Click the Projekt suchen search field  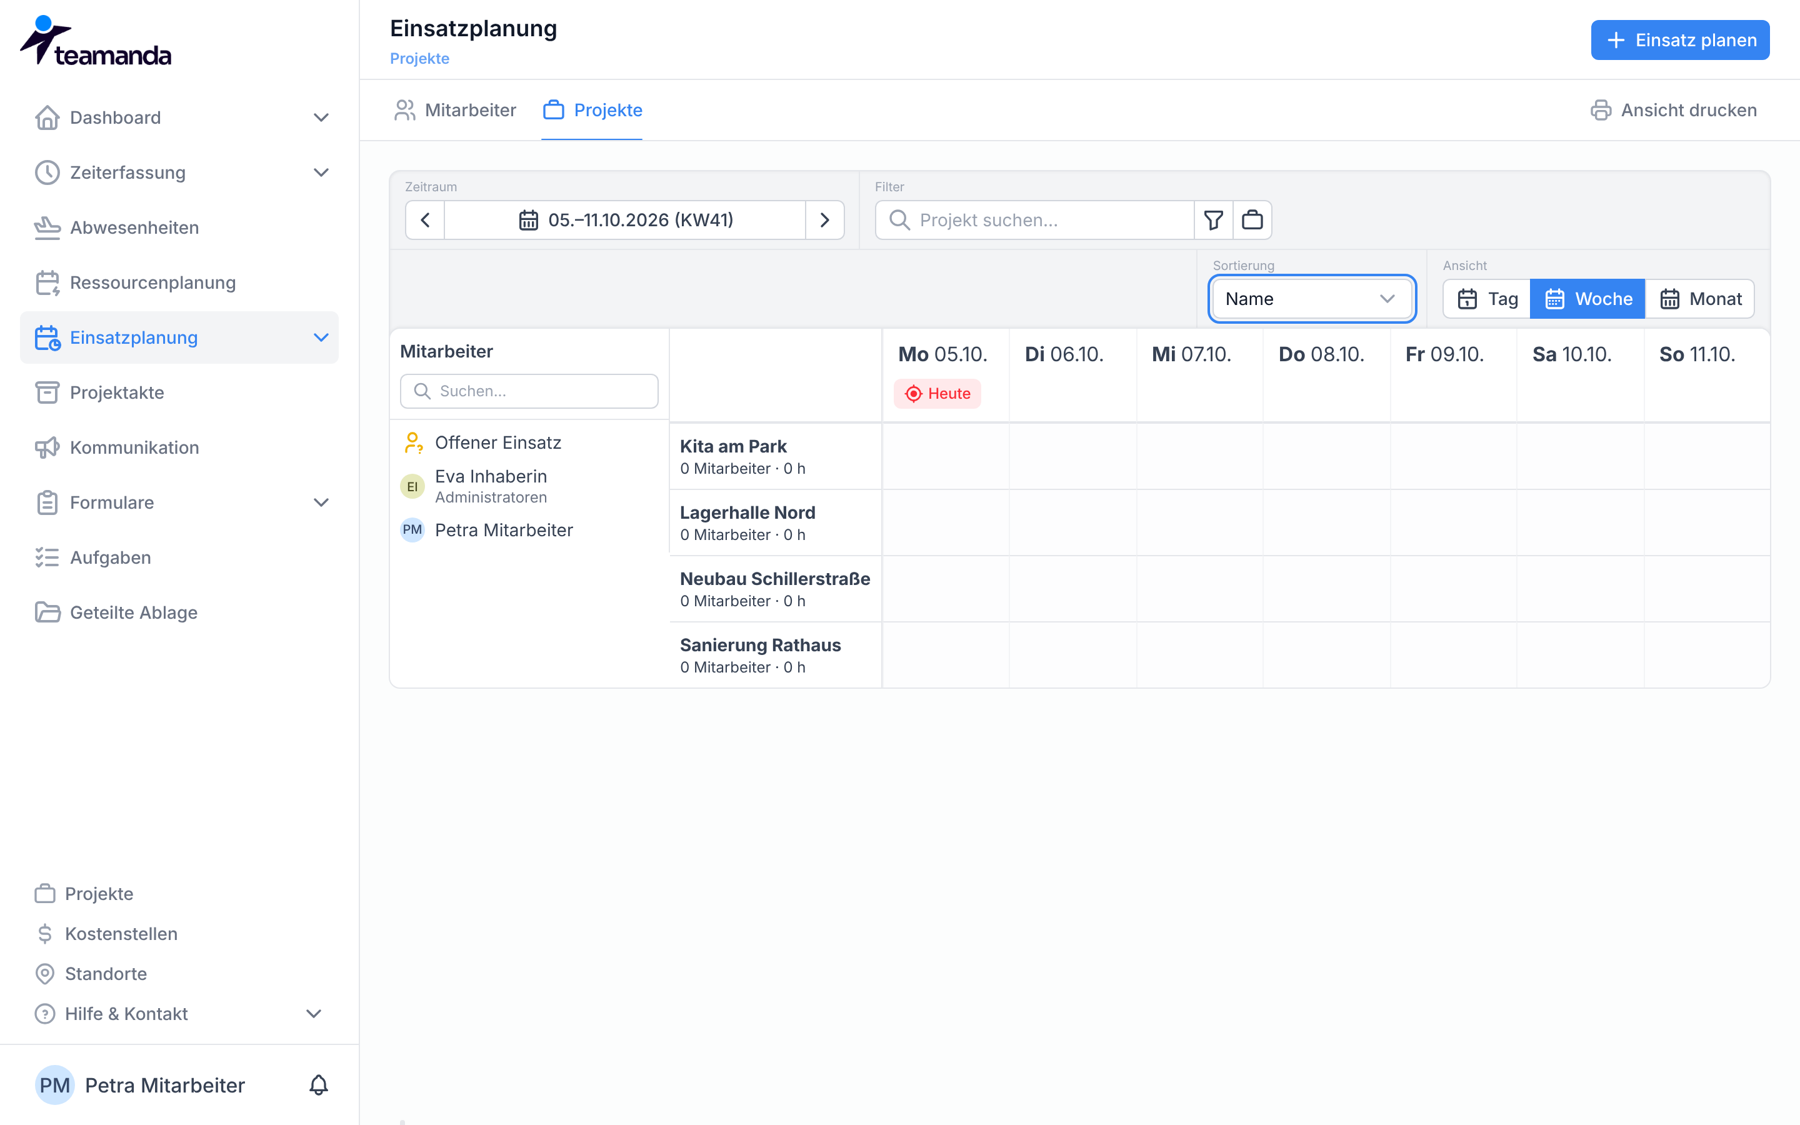1034,219
